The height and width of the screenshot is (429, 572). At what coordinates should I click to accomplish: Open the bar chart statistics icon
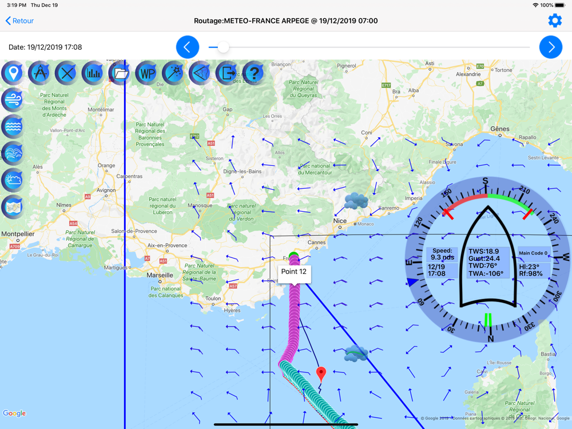point(93,73)
